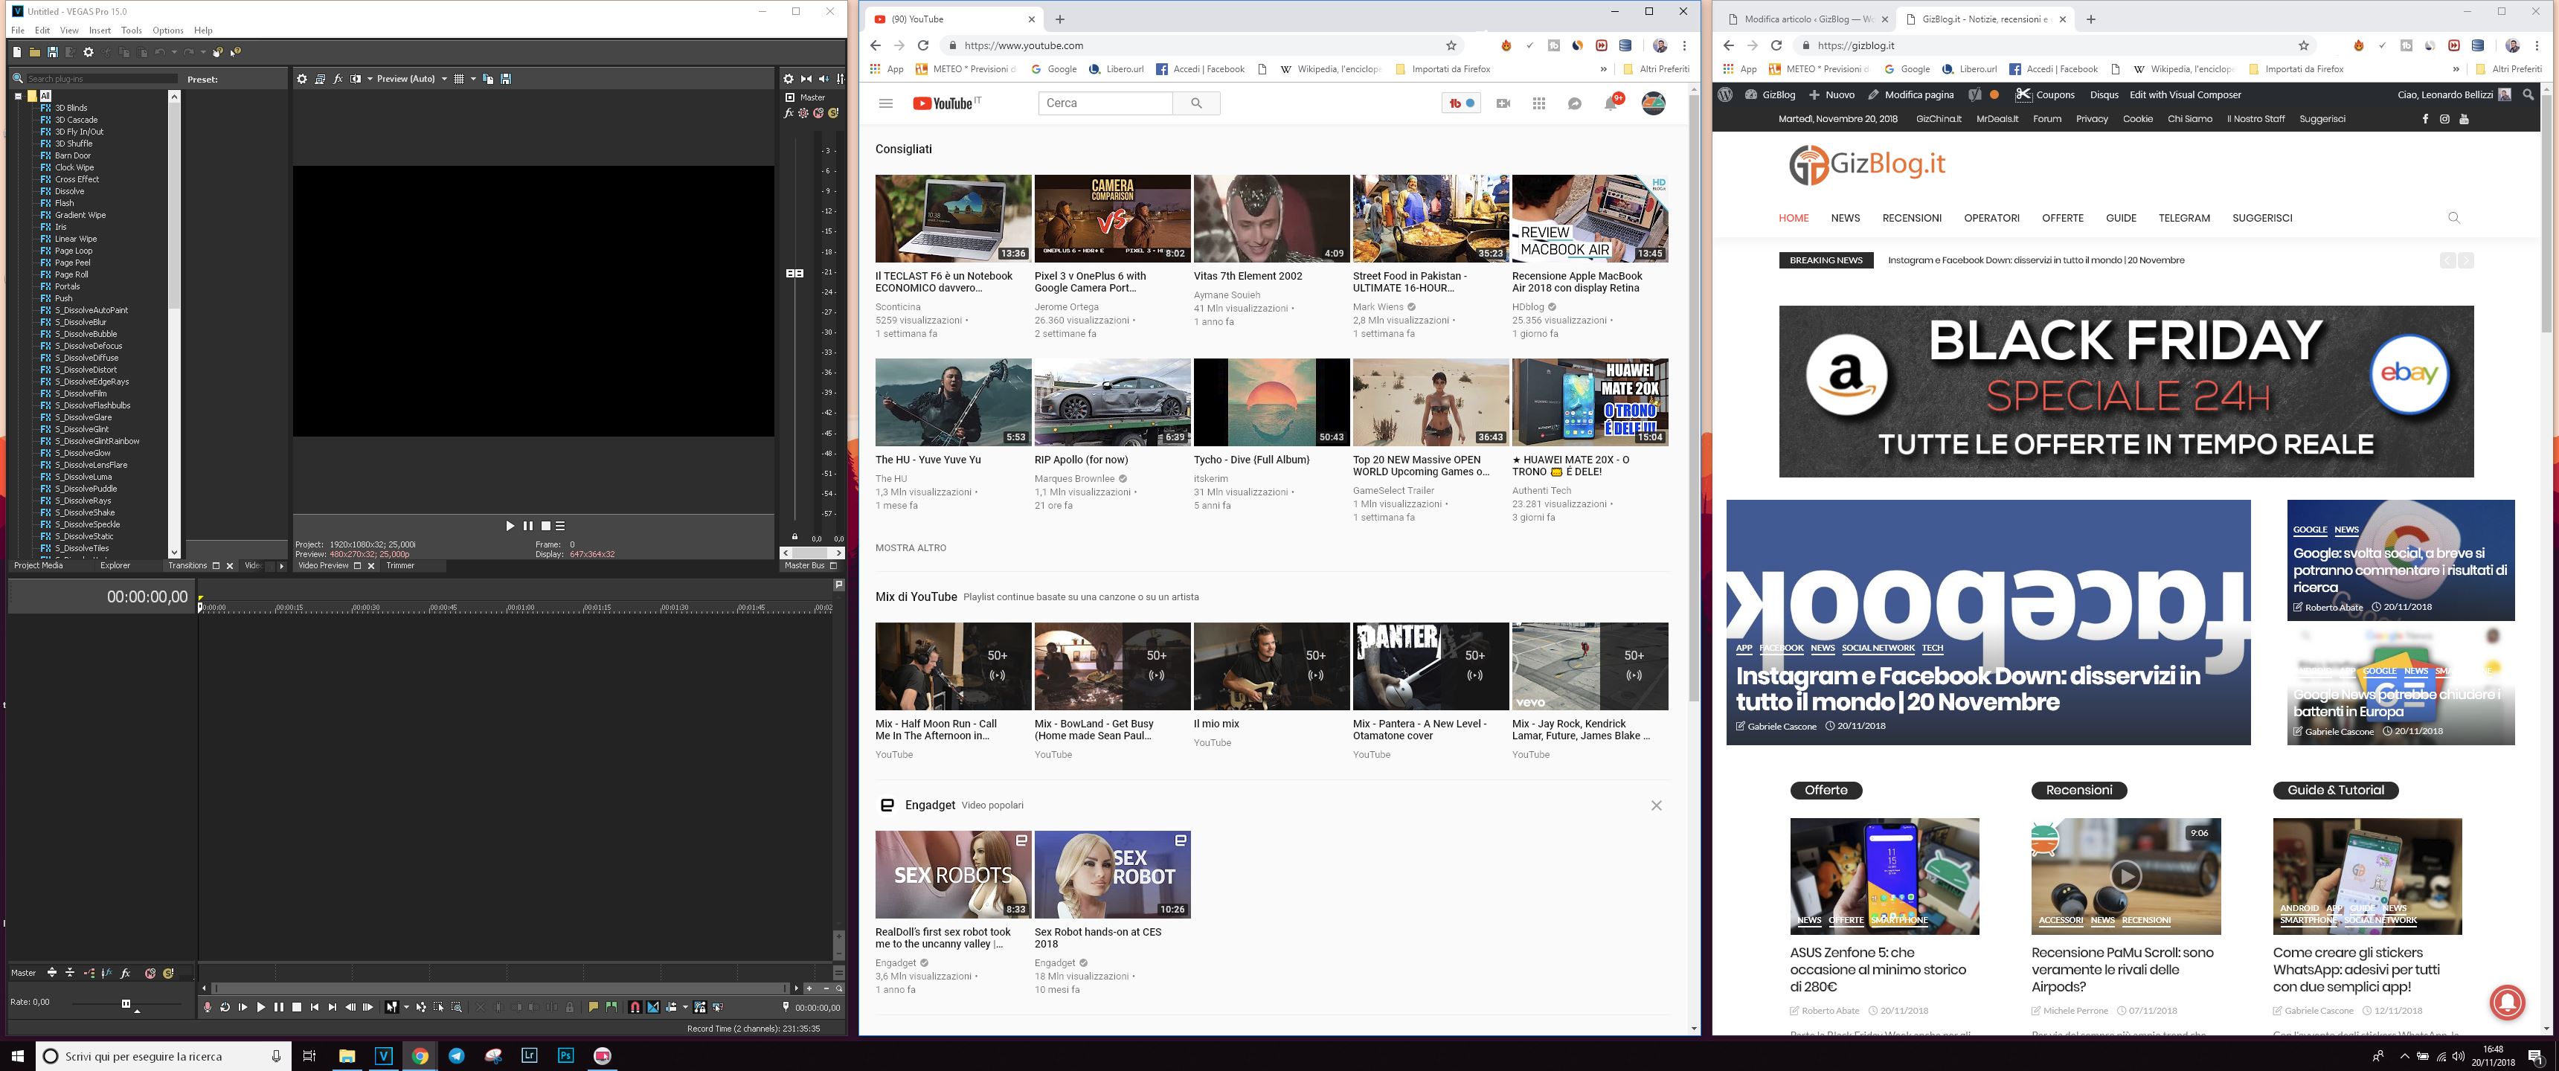Click Master track FX icon
This screenshot has height=1071, width=2559.
pos(125,973)
